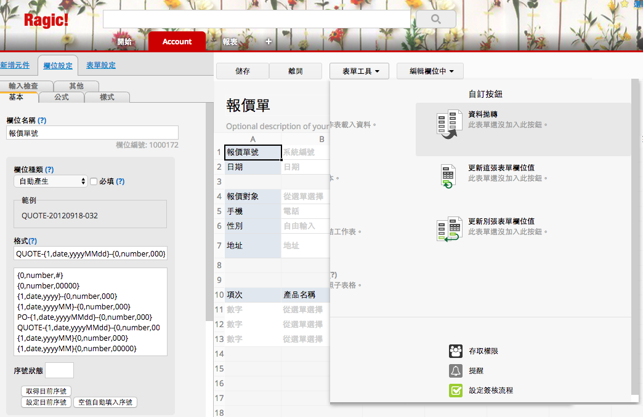The image size is (643, 417).
Task: Click the 設定簽核流程 checkmark icon
Action: pos(456,391)
